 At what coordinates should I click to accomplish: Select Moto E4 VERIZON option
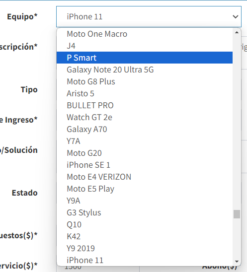145,177
